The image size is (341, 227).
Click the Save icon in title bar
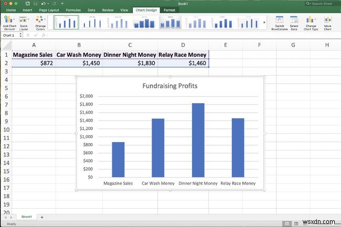coord(36,4)
